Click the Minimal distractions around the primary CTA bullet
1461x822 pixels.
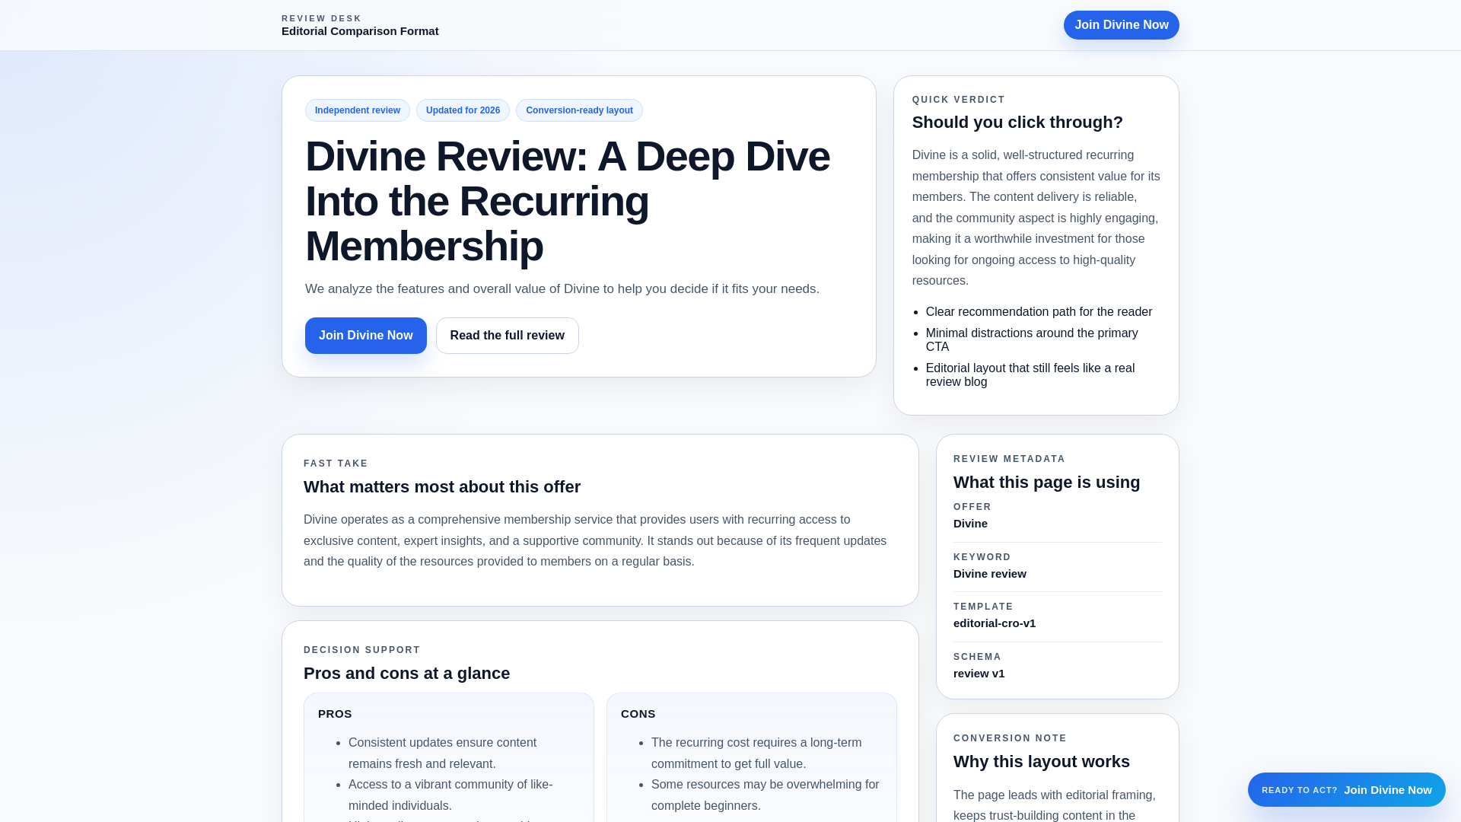click(1032, 340)
